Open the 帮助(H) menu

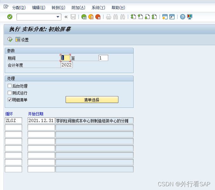[118, 8]
